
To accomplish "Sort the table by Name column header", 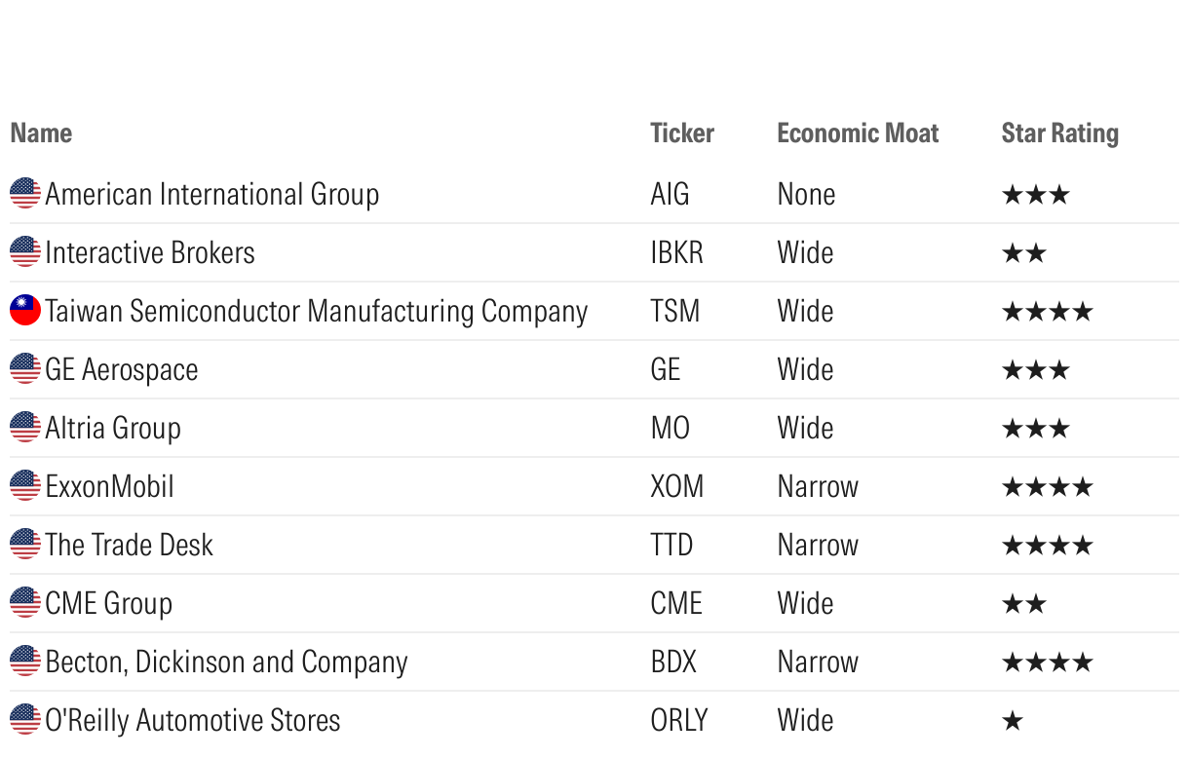I will coord(41,133).
